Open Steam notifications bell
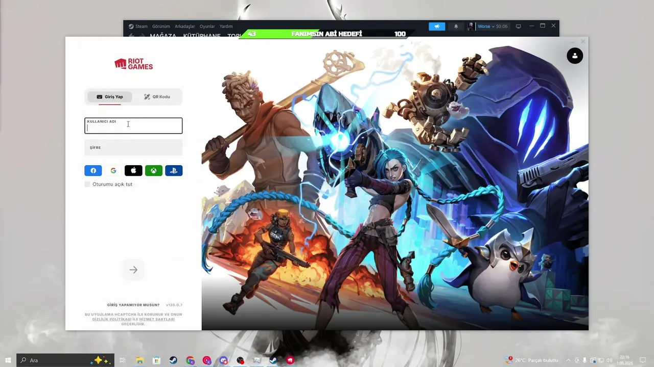The width and height of the screenshot is (654, 367). (x=456, y=27)
